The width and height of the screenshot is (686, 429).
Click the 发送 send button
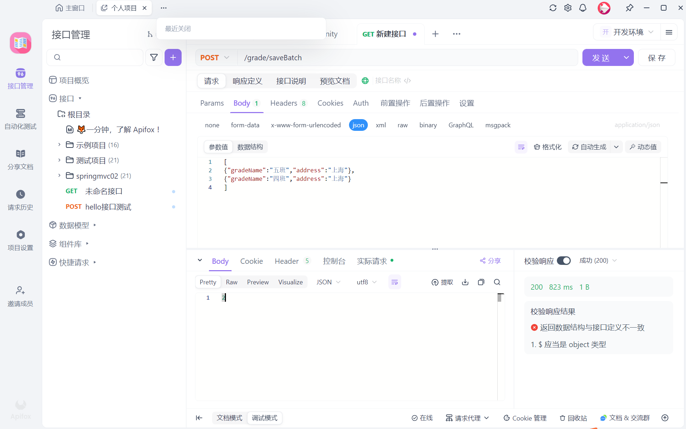601,58
